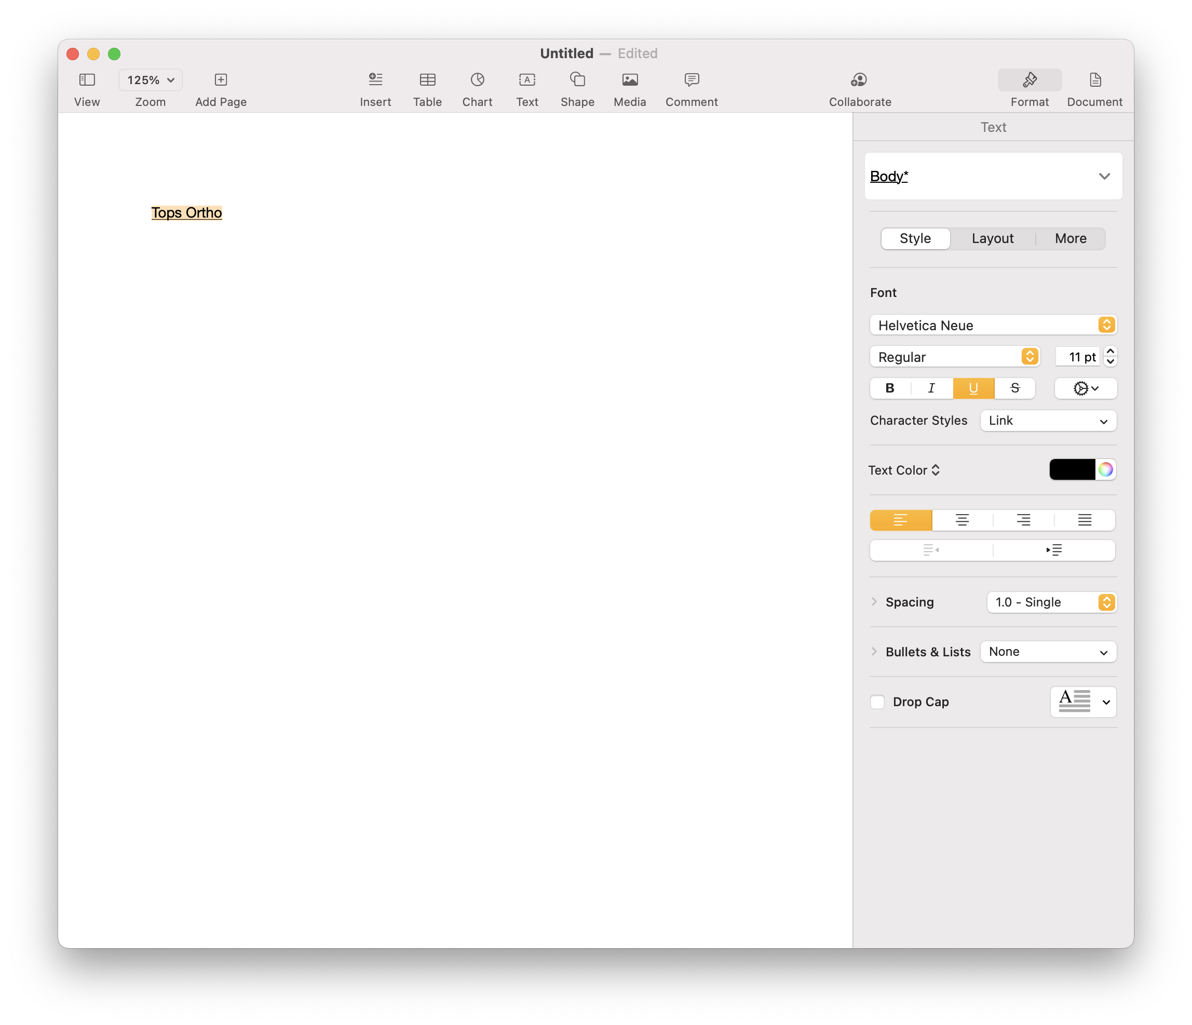Open the Character Styles Link dropdown

click(1048, 421)
